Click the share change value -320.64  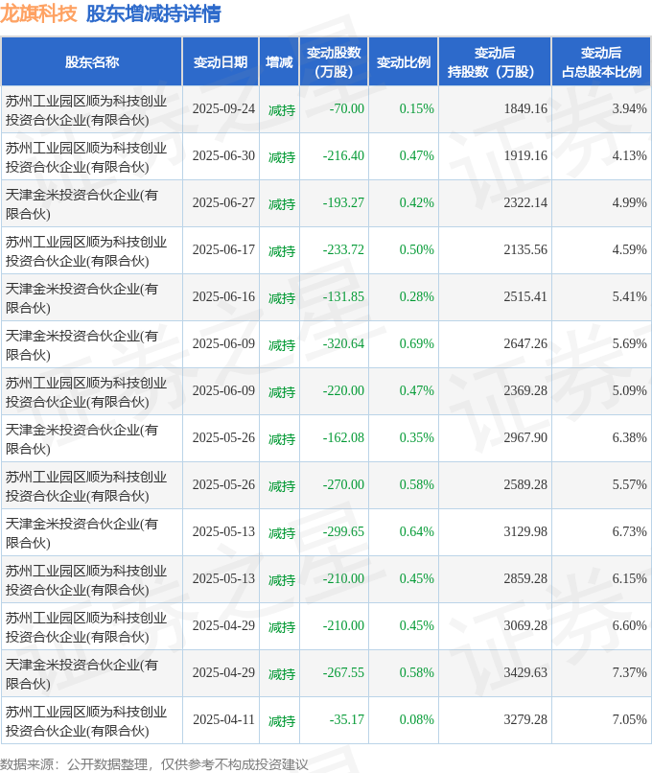click(x=343, y=343)
